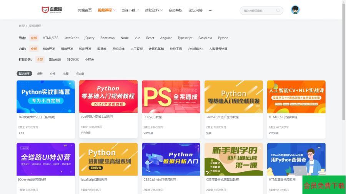The image size is (346, 194).
Task: Sort courses by 最新
Action: pyautogui.click(x=40, y=74)
